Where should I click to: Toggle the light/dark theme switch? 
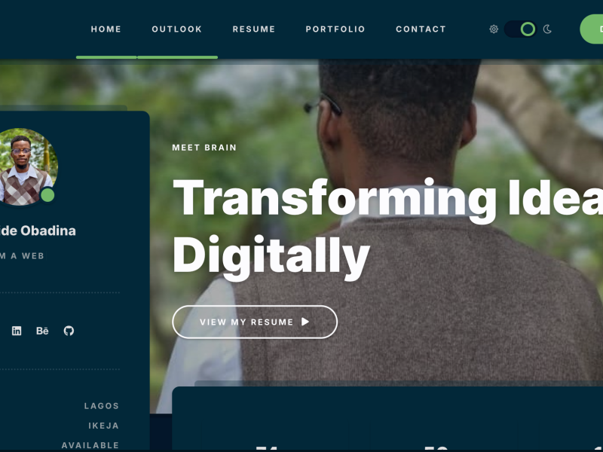[520, 29]
